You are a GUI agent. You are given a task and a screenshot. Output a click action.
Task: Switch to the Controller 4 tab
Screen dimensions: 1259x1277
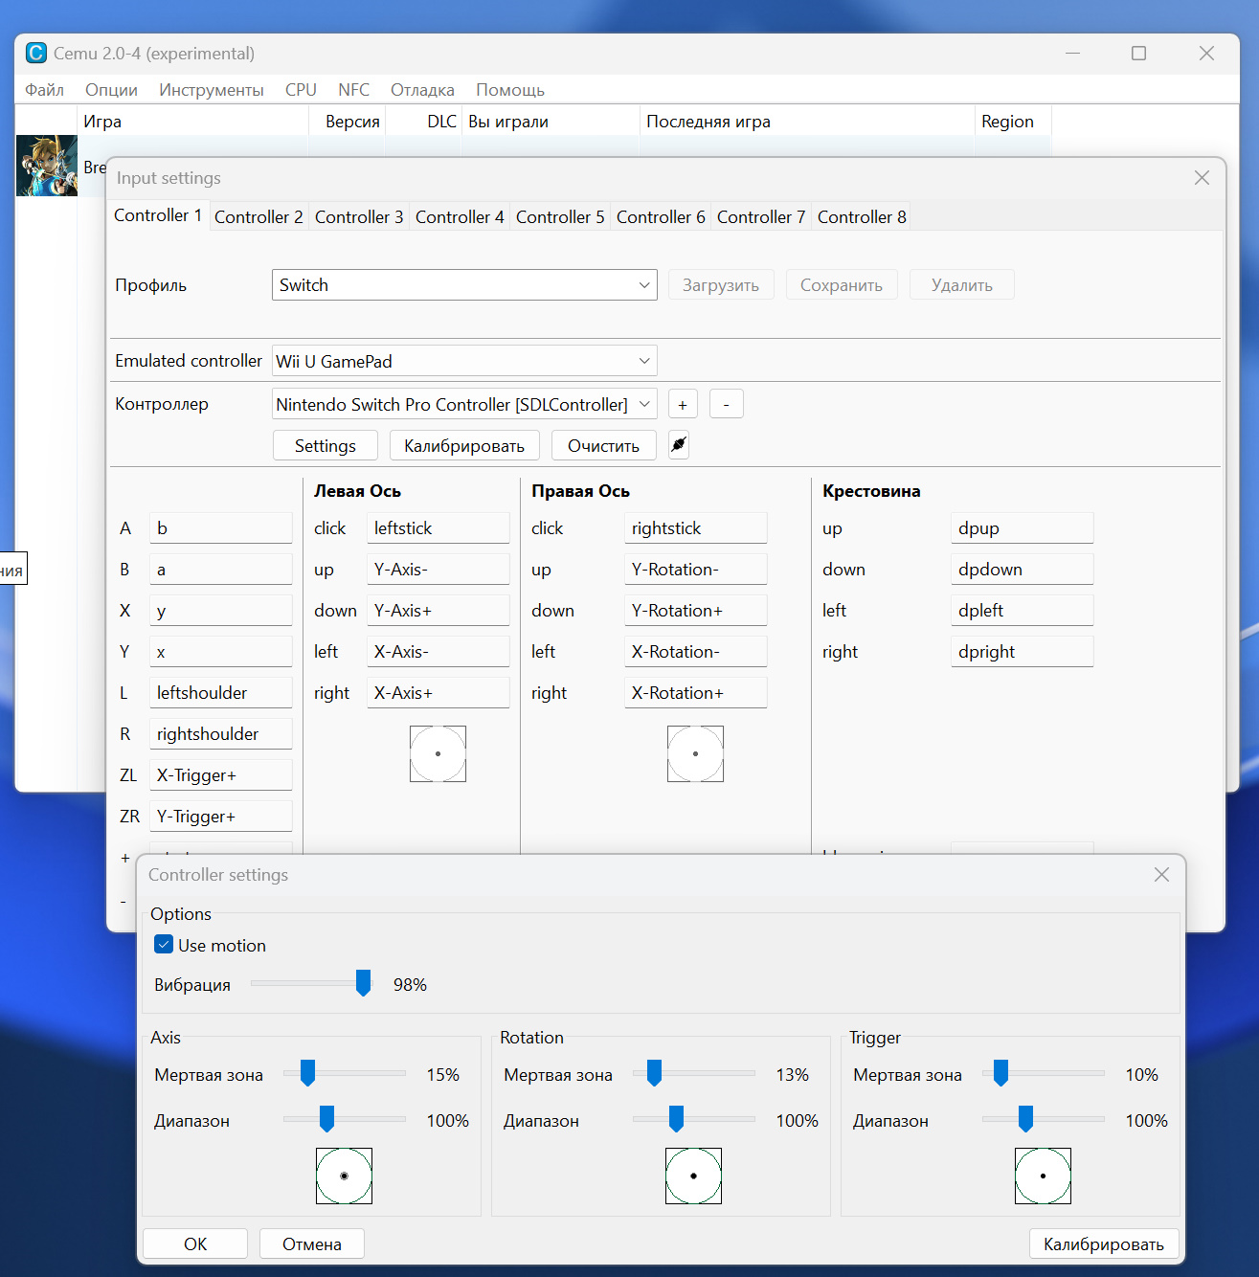[x=460, y=217]
